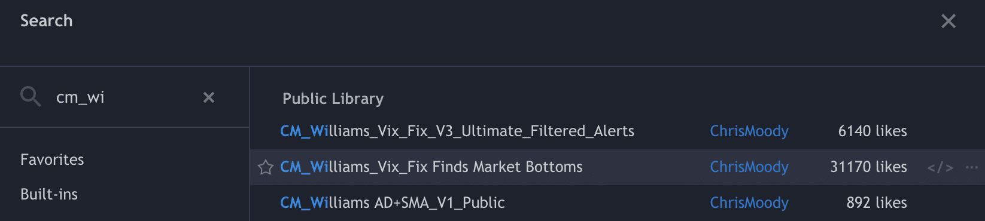The width and height of the screenshot is (985, 221).
Task: Click the 31170 likes count
Action: point(868,167)
